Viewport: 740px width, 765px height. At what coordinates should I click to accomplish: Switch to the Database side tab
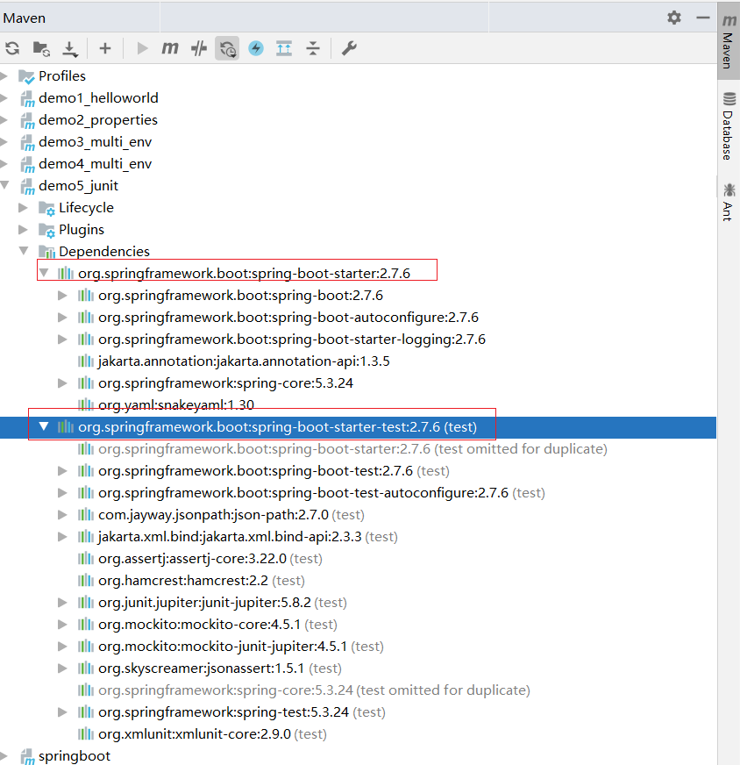pos(728,125)
